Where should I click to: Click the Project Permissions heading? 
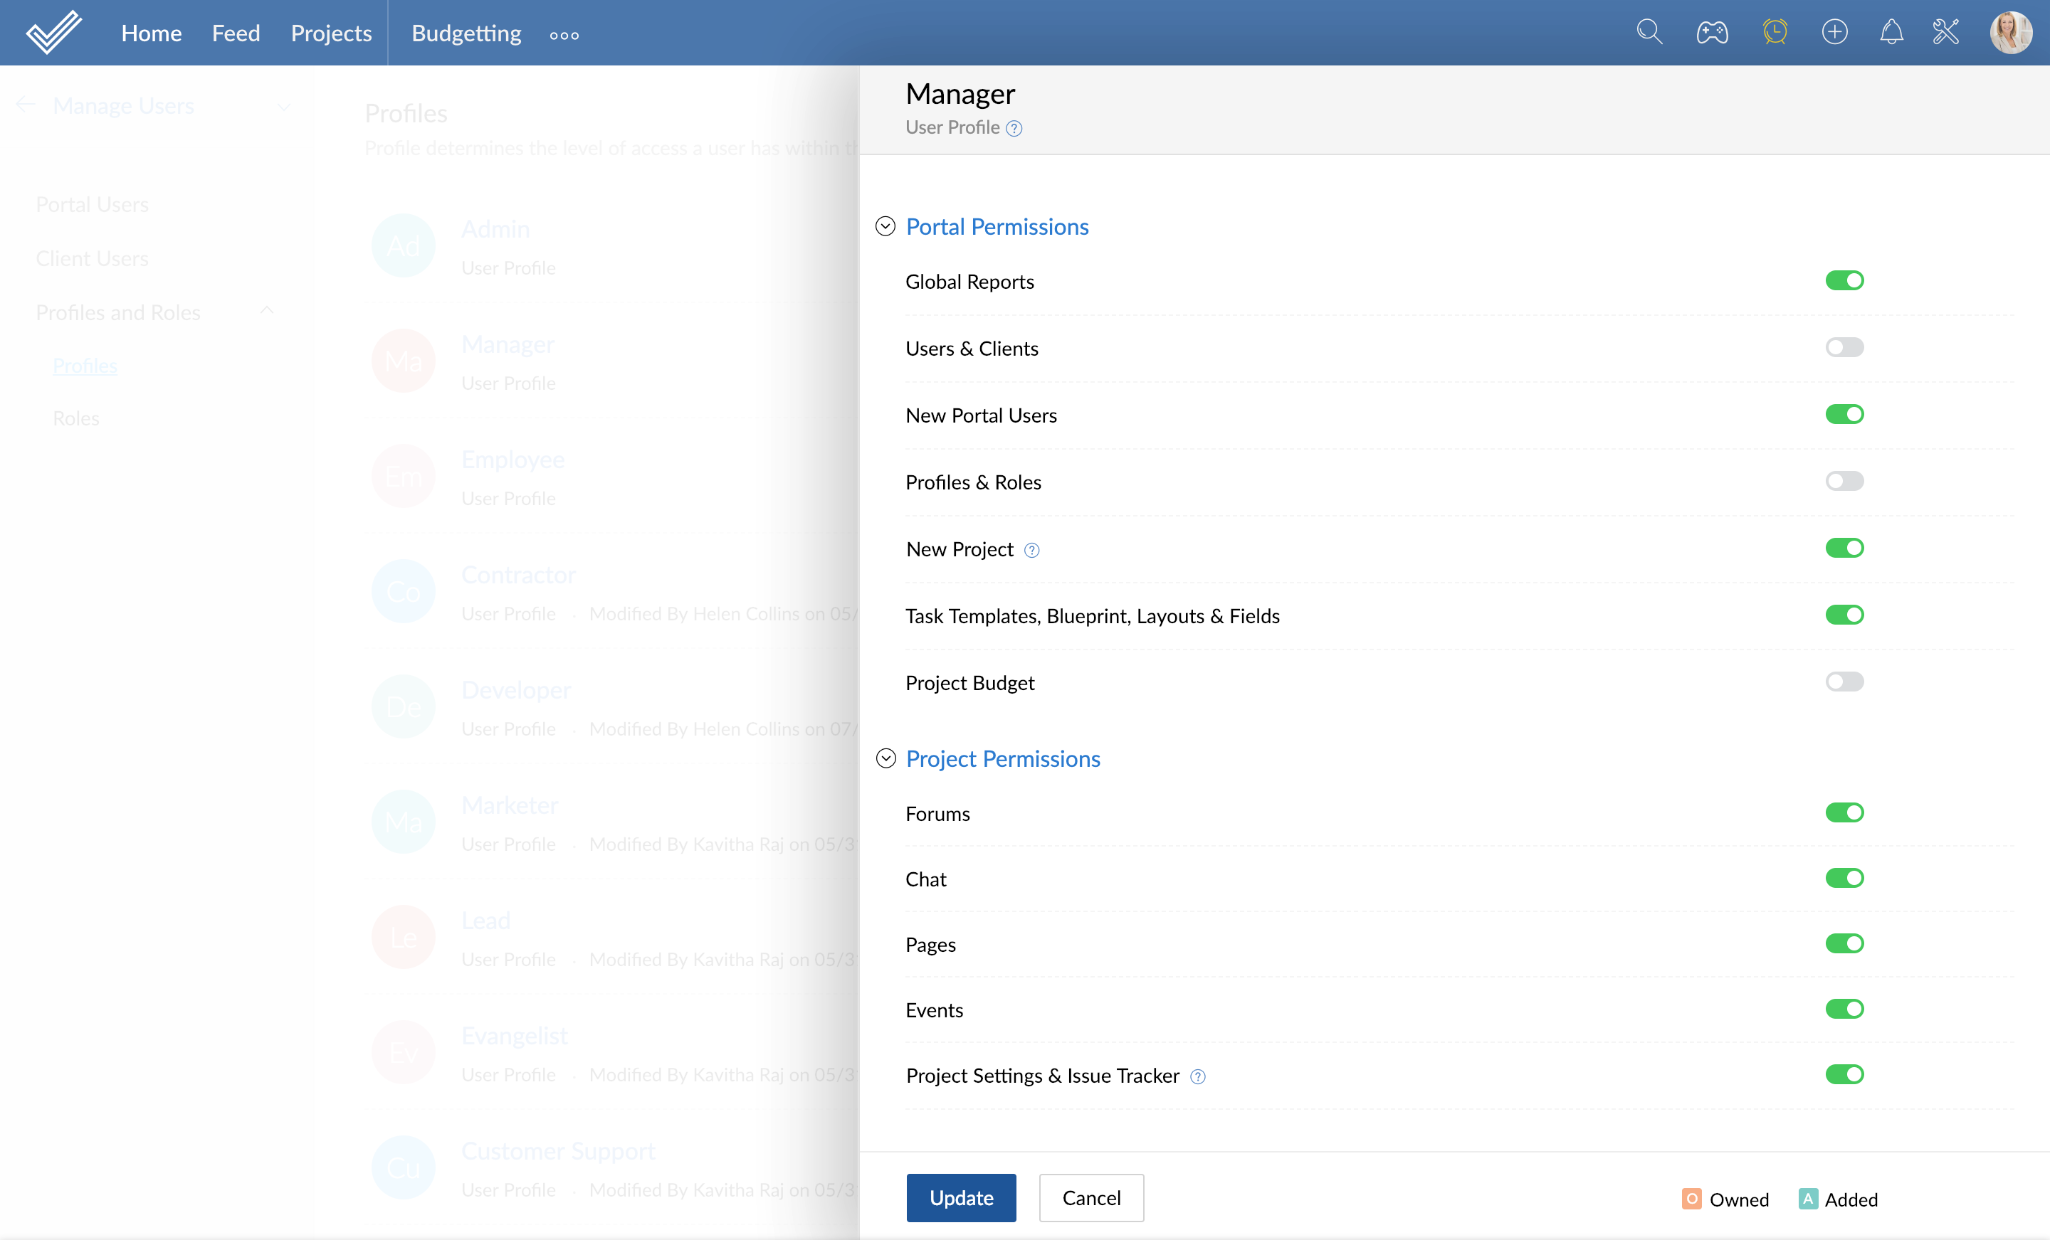tap(1002, 758)
